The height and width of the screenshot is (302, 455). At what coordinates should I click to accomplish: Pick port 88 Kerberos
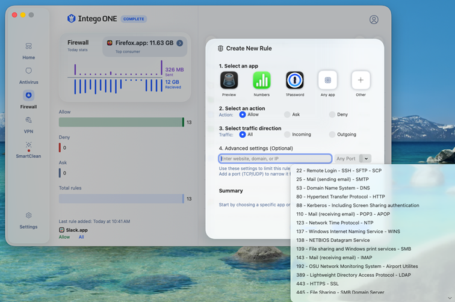point(357,205)
